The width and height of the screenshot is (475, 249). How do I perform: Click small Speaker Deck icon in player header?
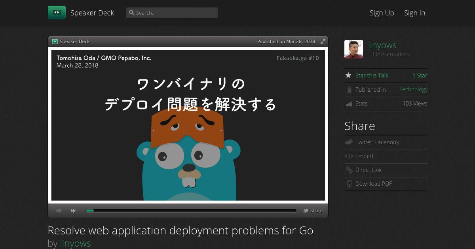point(55,41)
